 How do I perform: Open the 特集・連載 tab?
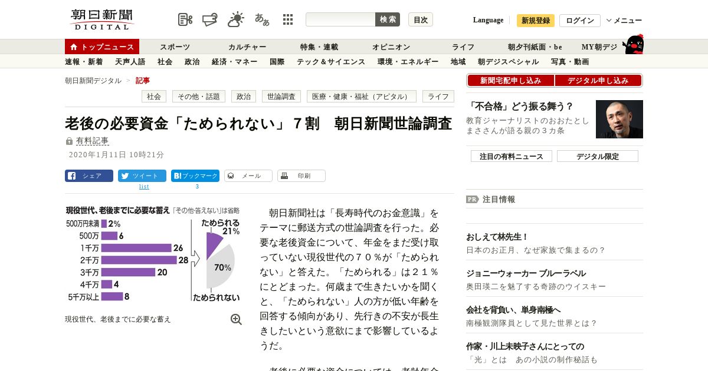coord(319,47)
